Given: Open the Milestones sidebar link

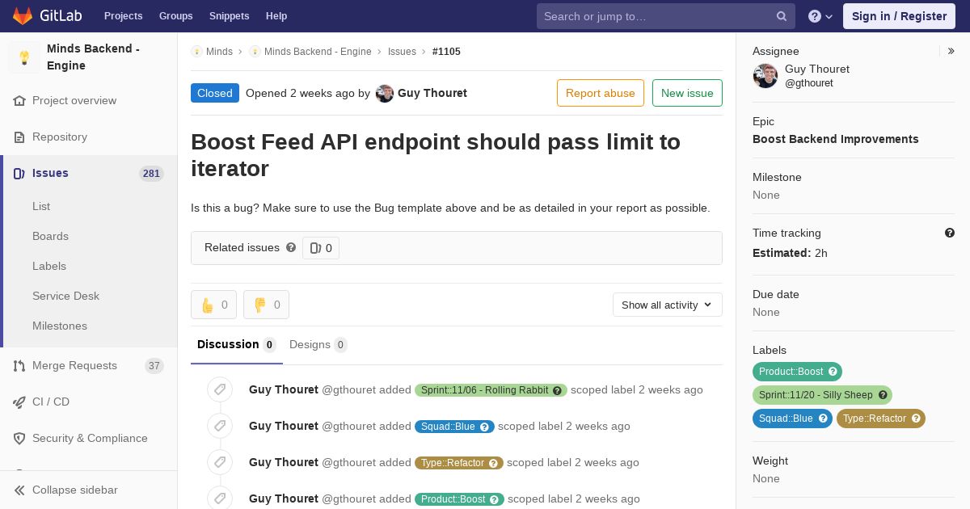Looking at the screenshot, I should (60, 326).
